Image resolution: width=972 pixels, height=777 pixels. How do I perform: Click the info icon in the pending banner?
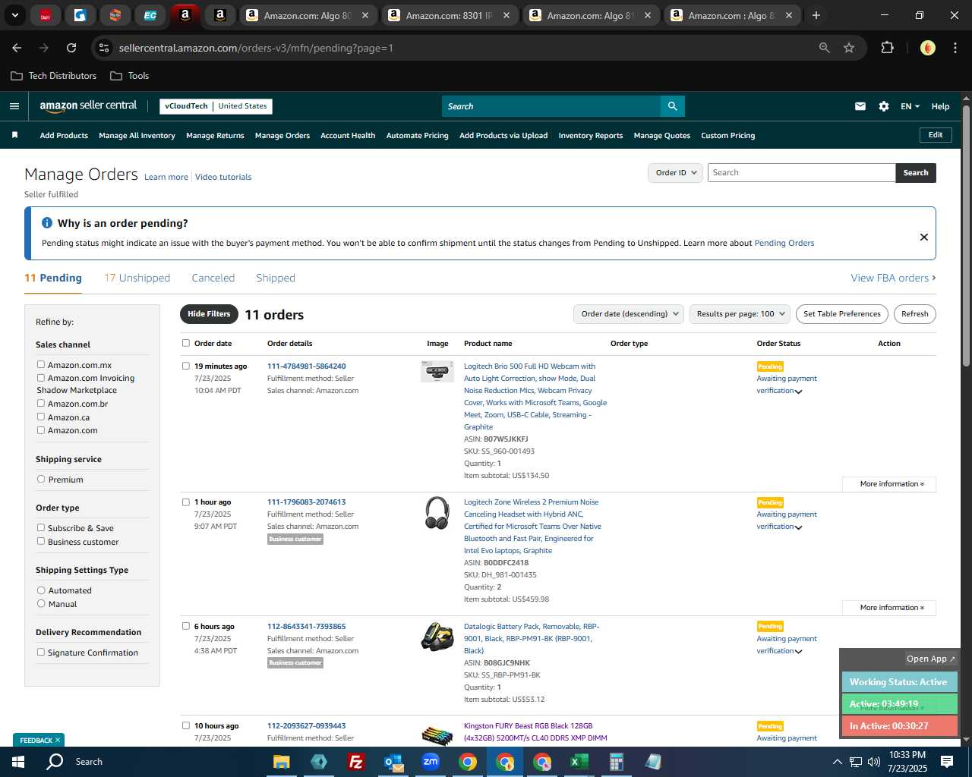(x=47, y=223)
